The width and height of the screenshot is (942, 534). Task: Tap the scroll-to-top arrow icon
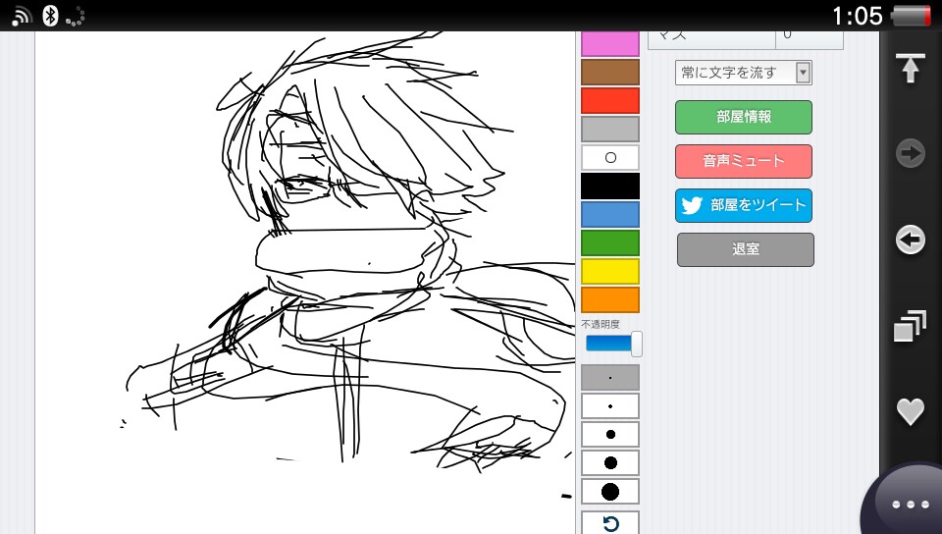pos(910,69)
